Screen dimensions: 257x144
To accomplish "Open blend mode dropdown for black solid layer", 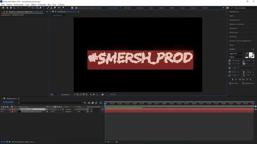I will tap(69, 112).
